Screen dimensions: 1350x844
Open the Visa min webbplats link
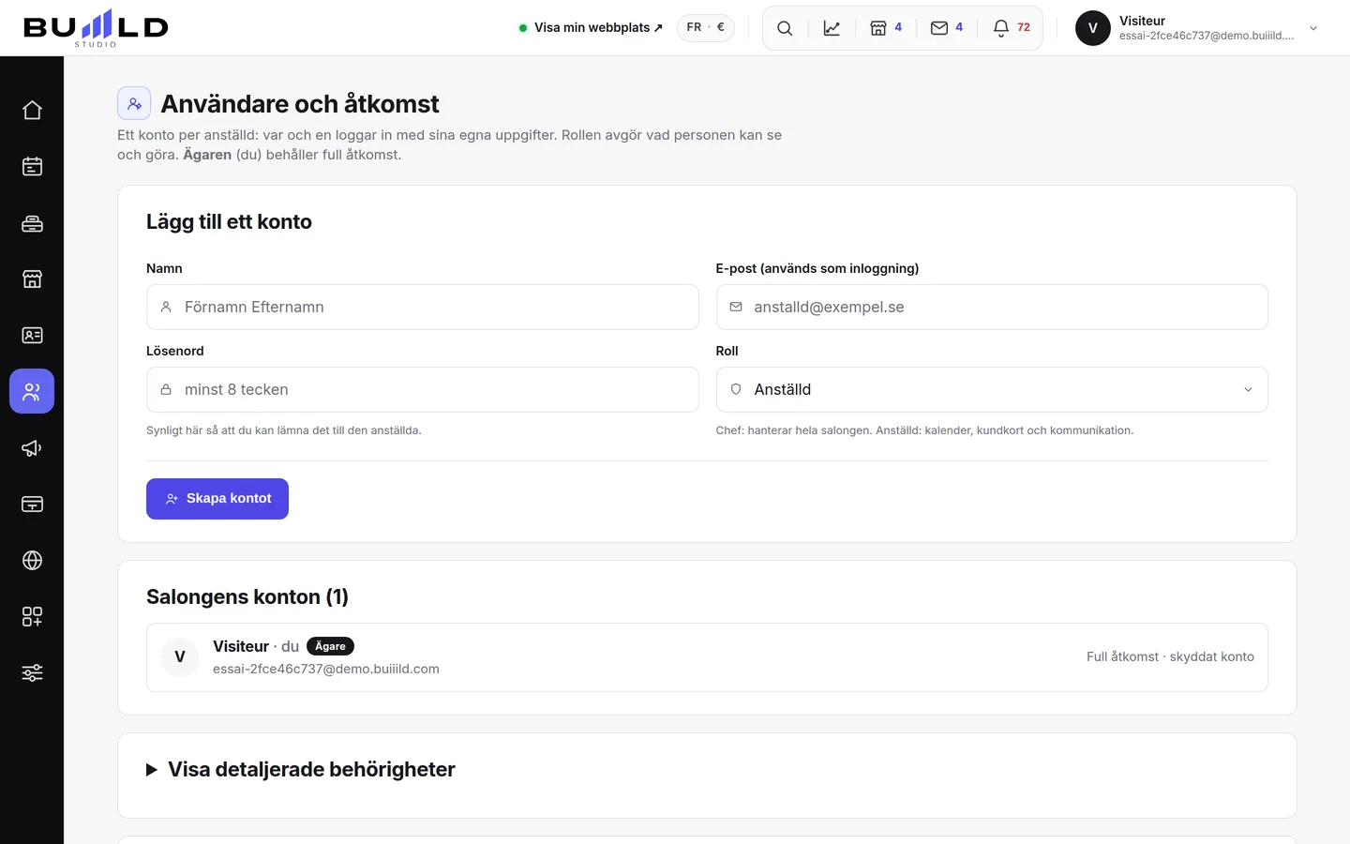click(x=591, y=28)
